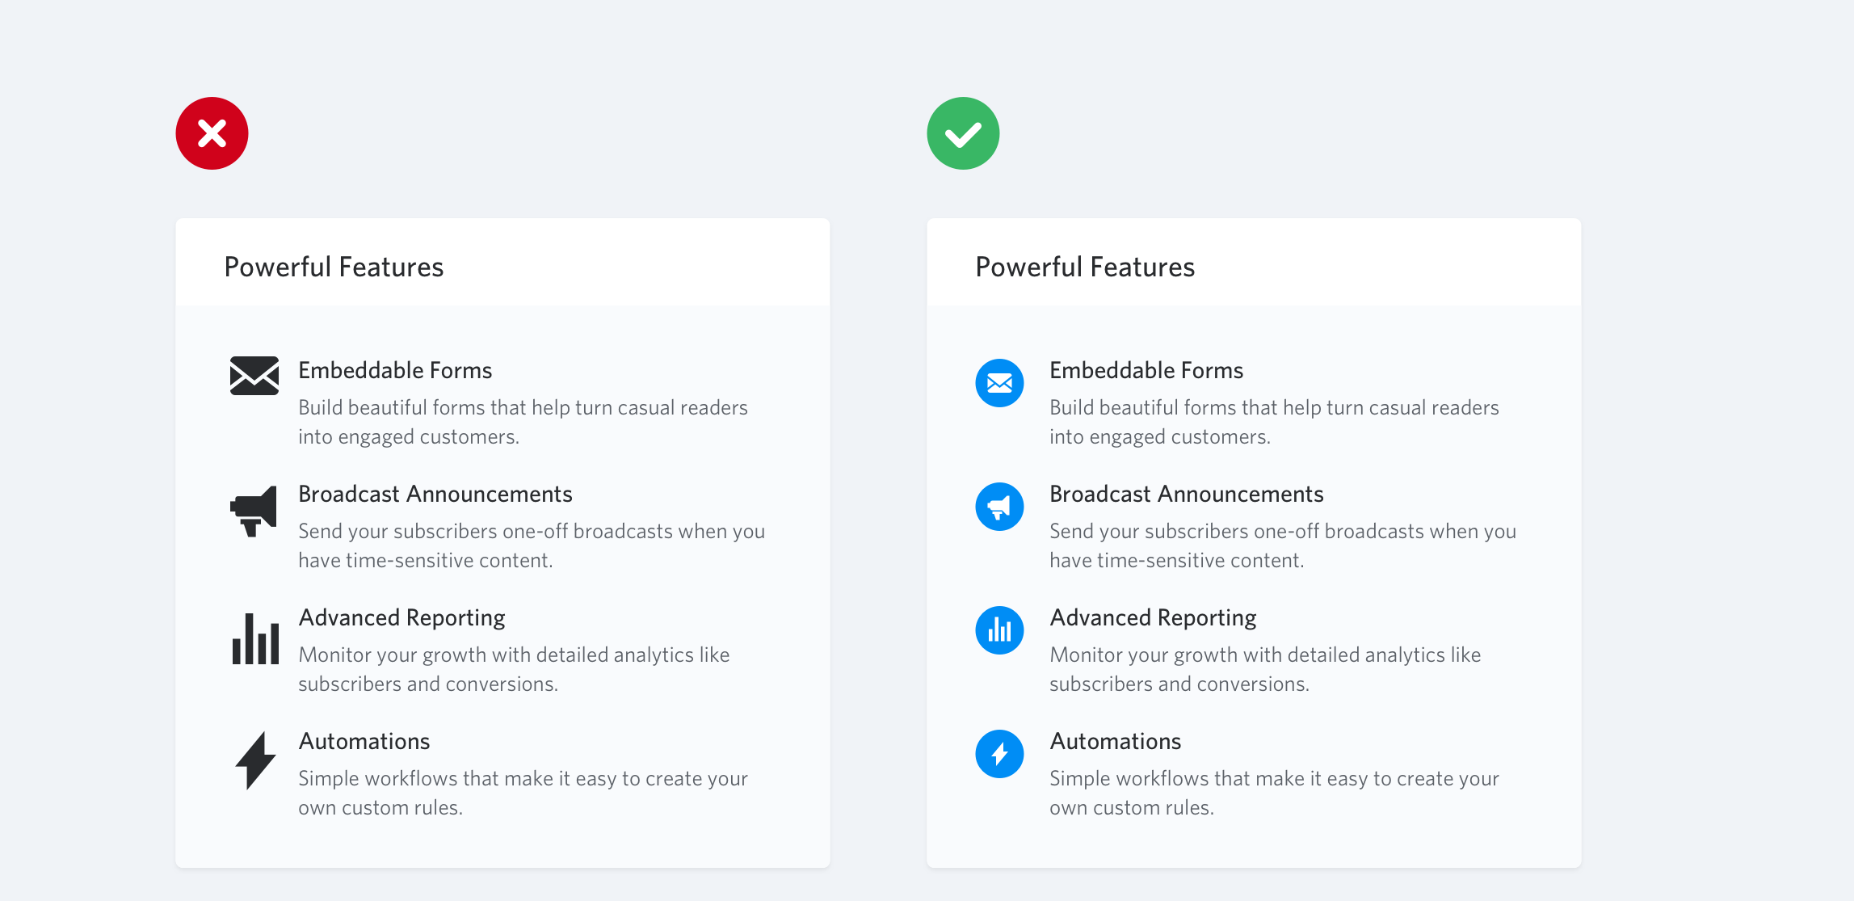Viewport: 1854px width, 901px height.
Task: Open Broadcast Announcements in right card
Action: click(x=1187, y=494)
